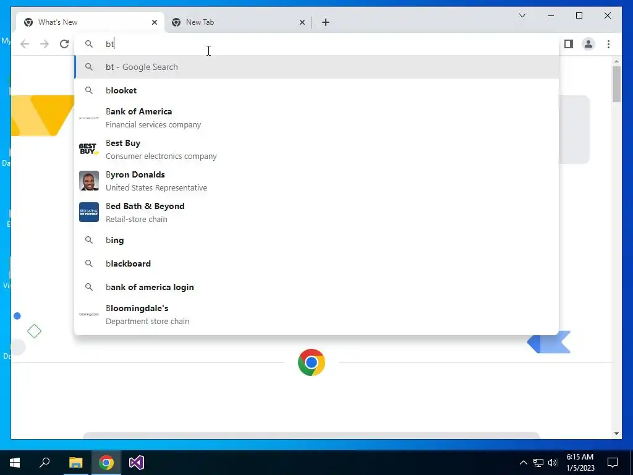The width and height of the screenshot is (633, 475).
Task: Click the magnifier icon next to blooket
Action: (x=89, y=90)
